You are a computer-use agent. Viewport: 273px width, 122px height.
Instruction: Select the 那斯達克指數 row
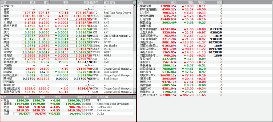[x=180, y=9]
